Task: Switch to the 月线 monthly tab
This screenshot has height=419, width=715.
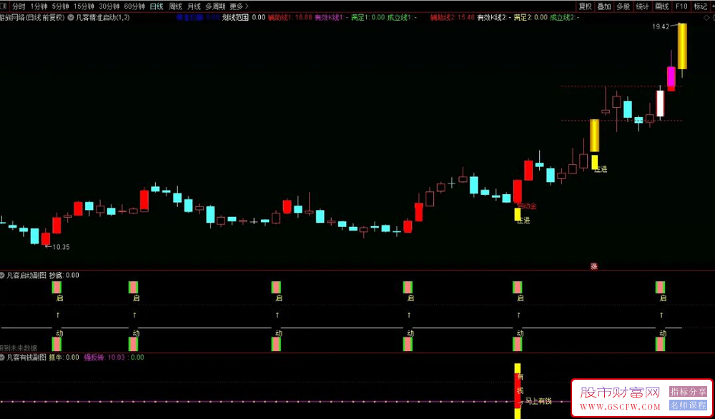Action: (194, 6)
